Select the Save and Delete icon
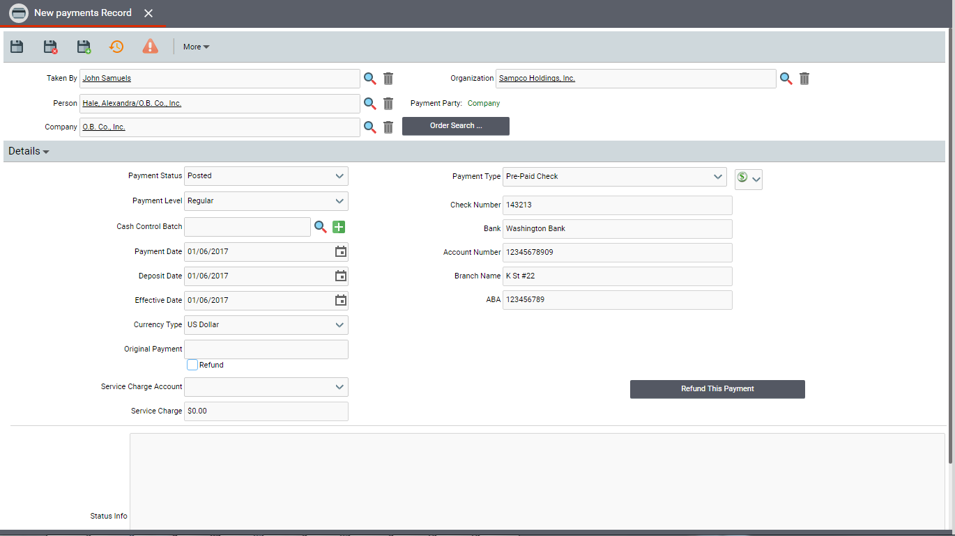This screenshot has width=955, height=536. [49, 46]
